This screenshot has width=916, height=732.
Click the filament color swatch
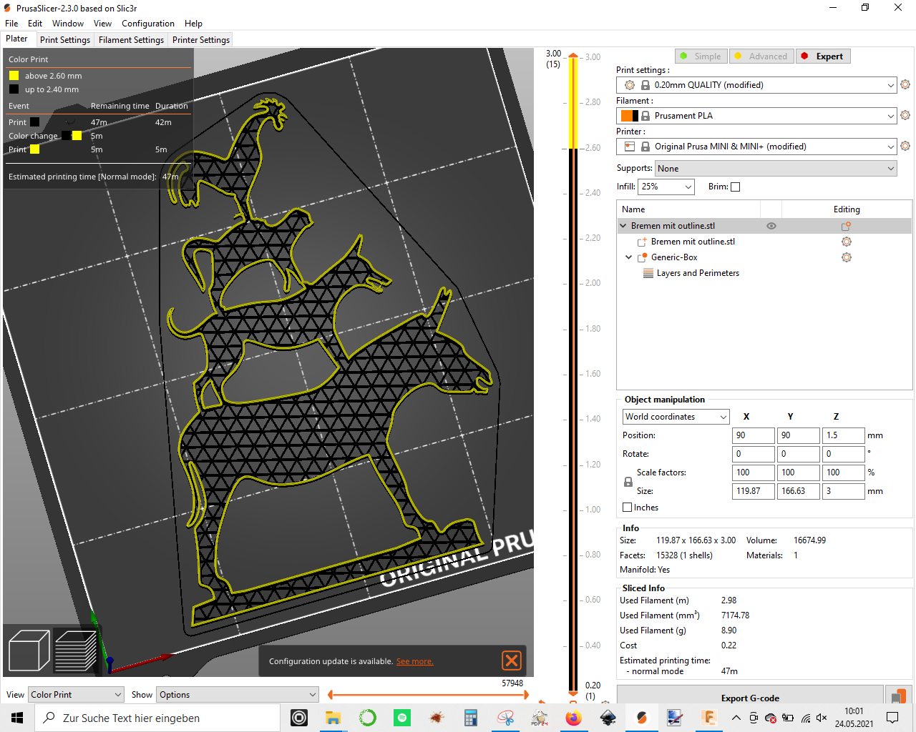pyautogui.click(x=630, y=116)
